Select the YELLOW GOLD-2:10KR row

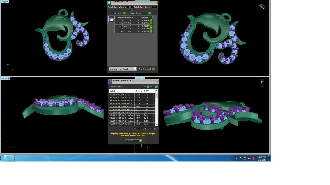pyautogui.click(x=132, y=106)
